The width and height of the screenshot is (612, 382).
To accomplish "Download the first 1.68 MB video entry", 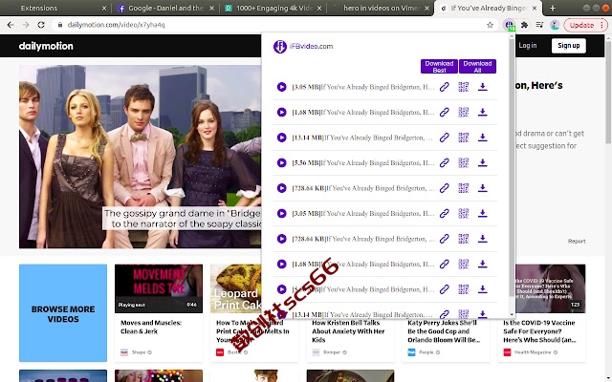I will click(482, 113).
